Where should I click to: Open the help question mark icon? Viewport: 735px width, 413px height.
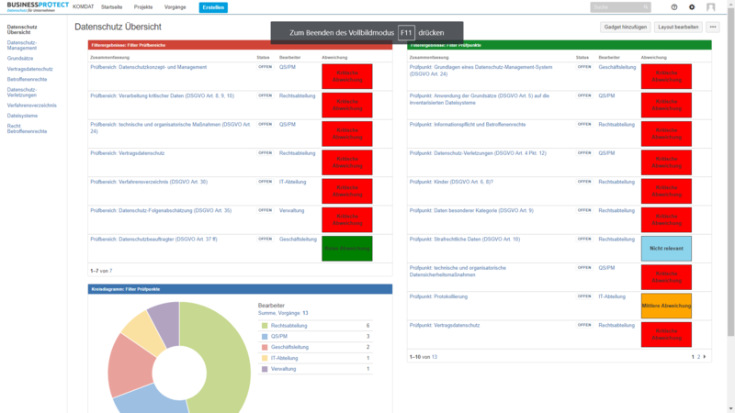point(674,7)
